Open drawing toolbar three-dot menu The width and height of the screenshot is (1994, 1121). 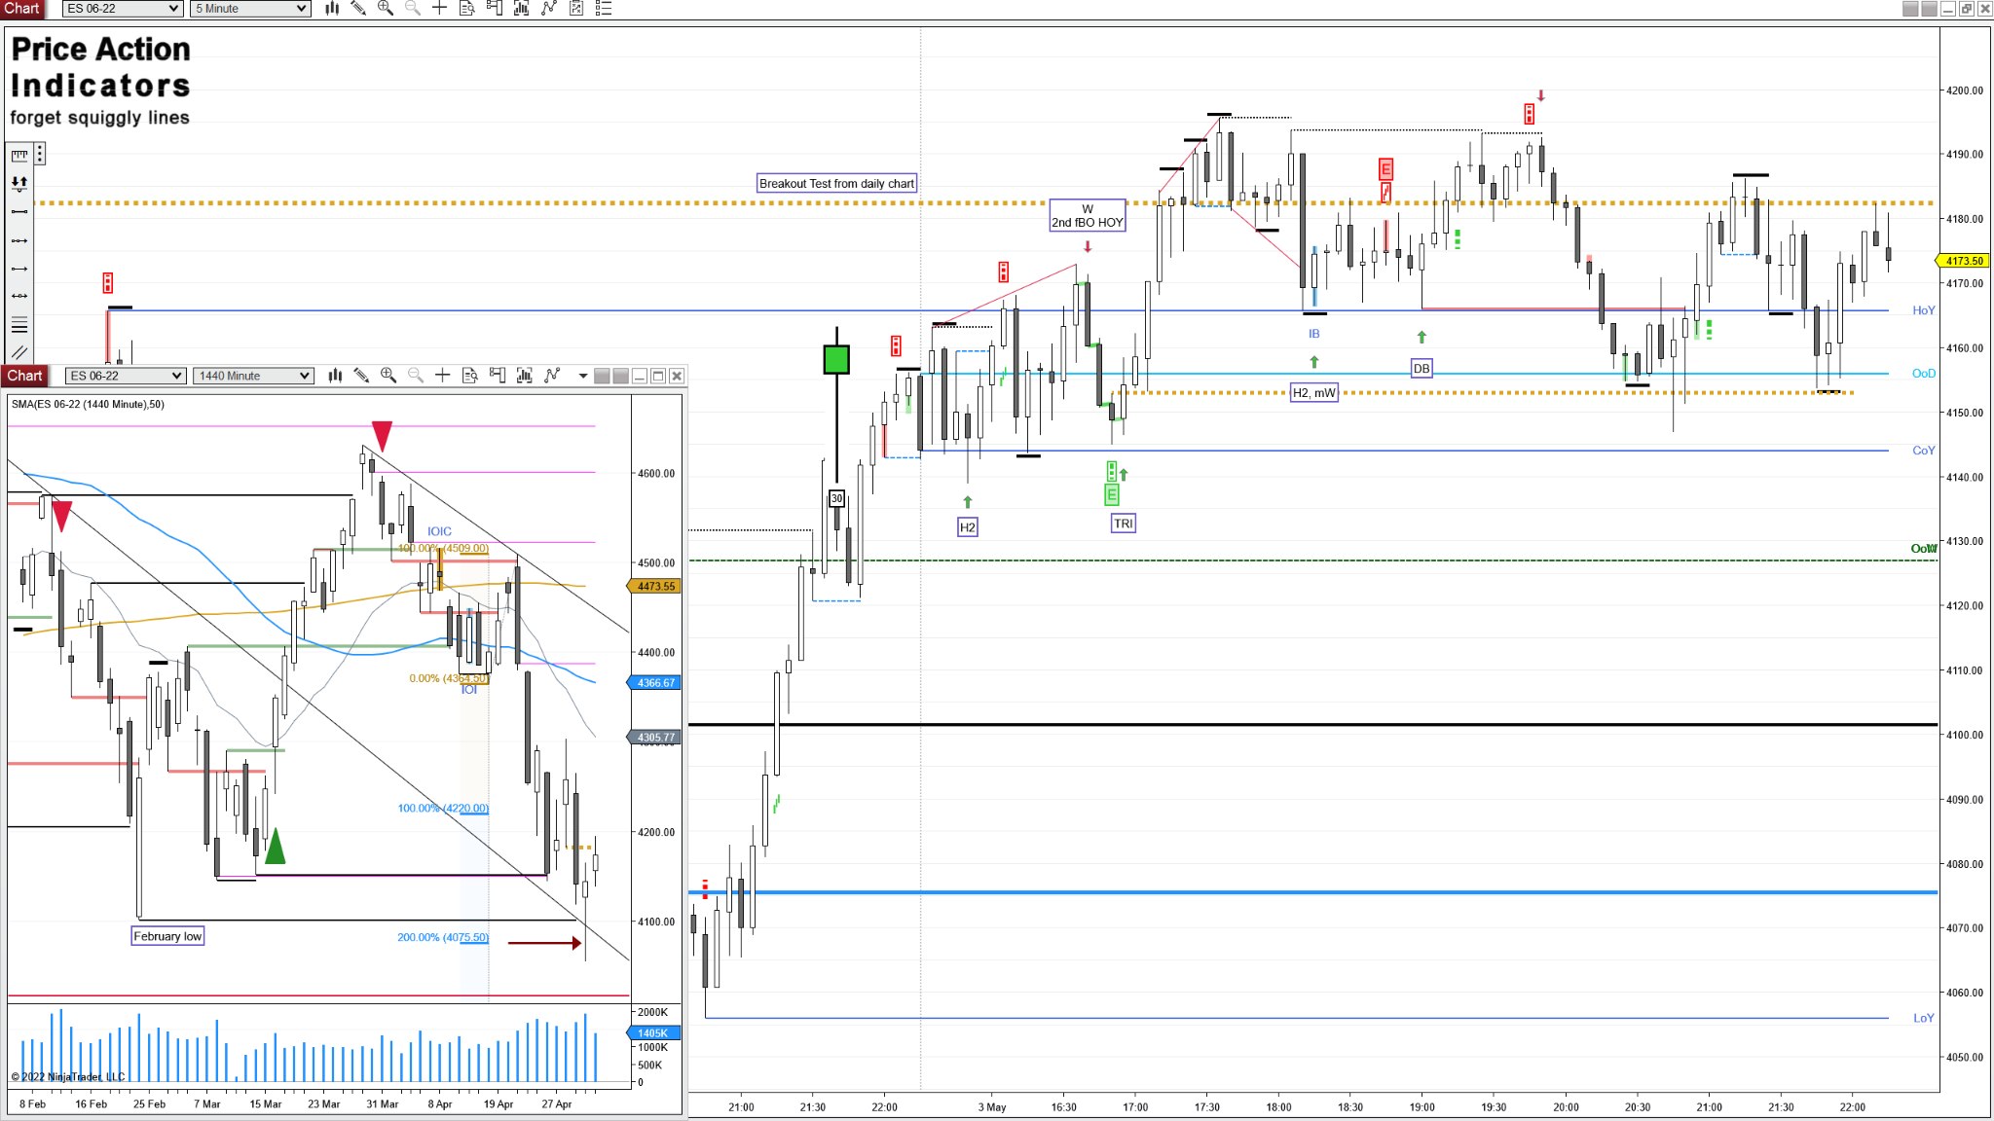click(40, 154)
